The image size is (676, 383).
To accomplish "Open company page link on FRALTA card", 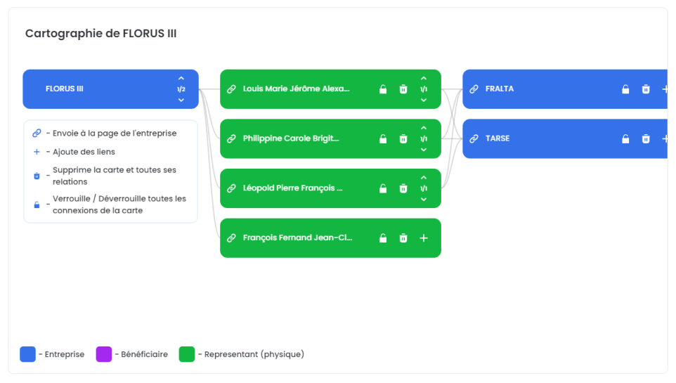I will tap(474, 89).
